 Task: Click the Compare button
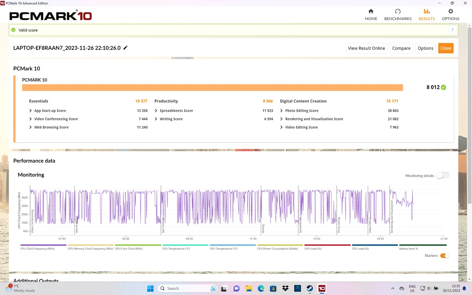(x=401, y=48)
